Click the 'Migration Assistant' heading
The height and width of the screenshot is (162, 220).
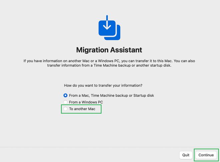click(x=109, y=50)
